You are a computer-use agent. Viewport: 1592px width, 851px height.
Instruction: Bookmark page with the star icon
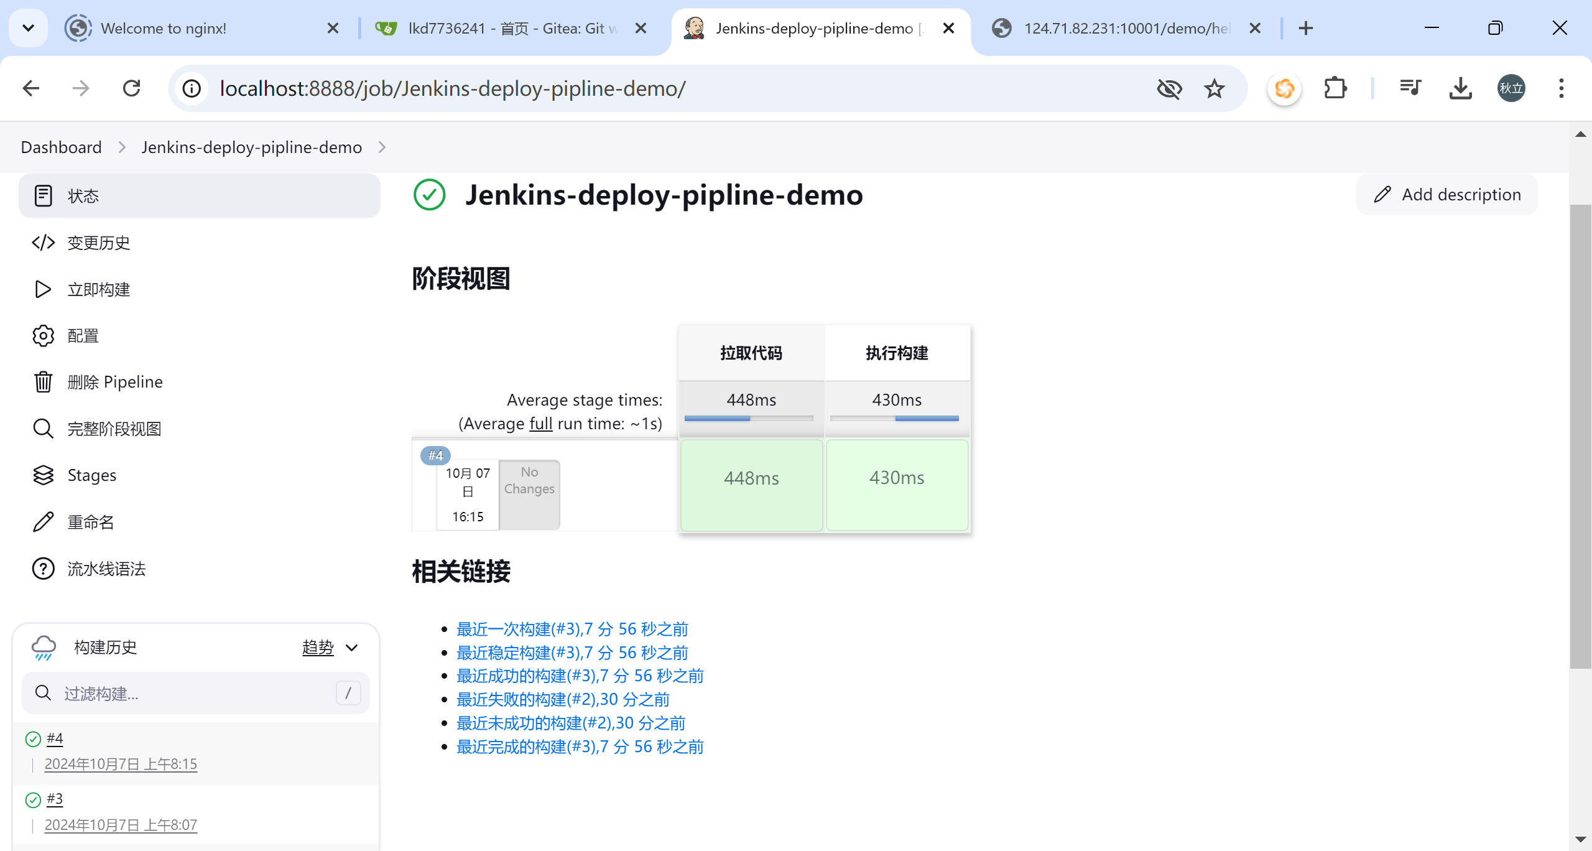tap(1214, 88)
